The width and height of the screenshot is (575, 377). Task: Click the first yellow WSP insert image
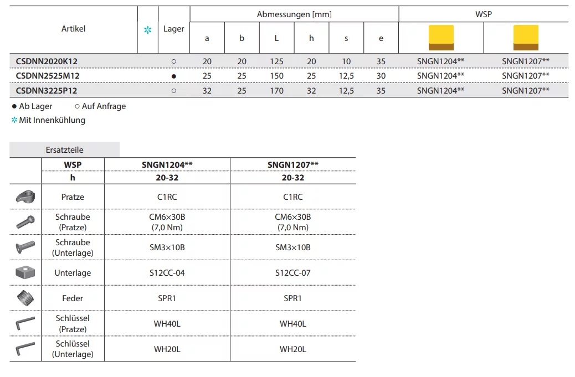point(441,38)
